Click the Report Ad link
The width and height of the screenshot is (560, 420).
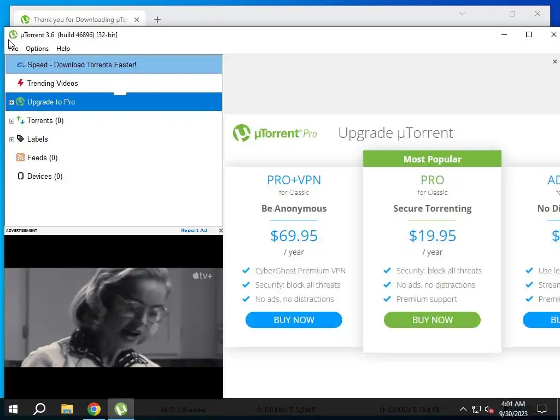coord(194,230)
